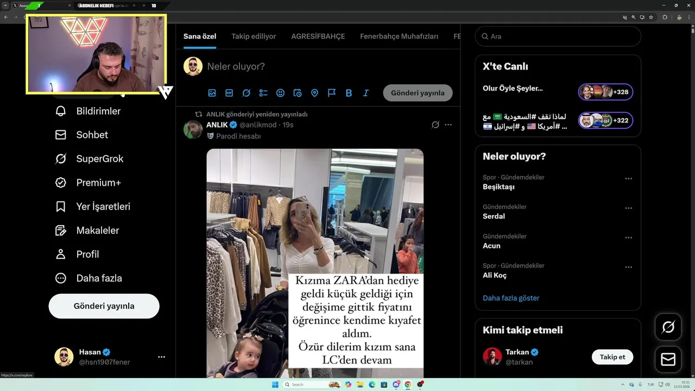Image resolution: width=695 pixels, height=391 pixels.
Task: Open options for Acun trend
Action: pyautogui.click(x=628, y=238)
